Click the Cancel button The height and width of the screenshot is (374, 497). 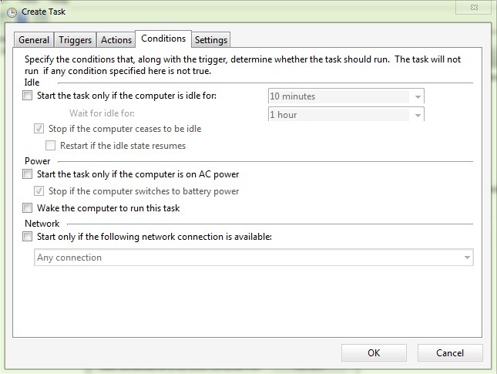pyautogui.click(x=450, y=352)
